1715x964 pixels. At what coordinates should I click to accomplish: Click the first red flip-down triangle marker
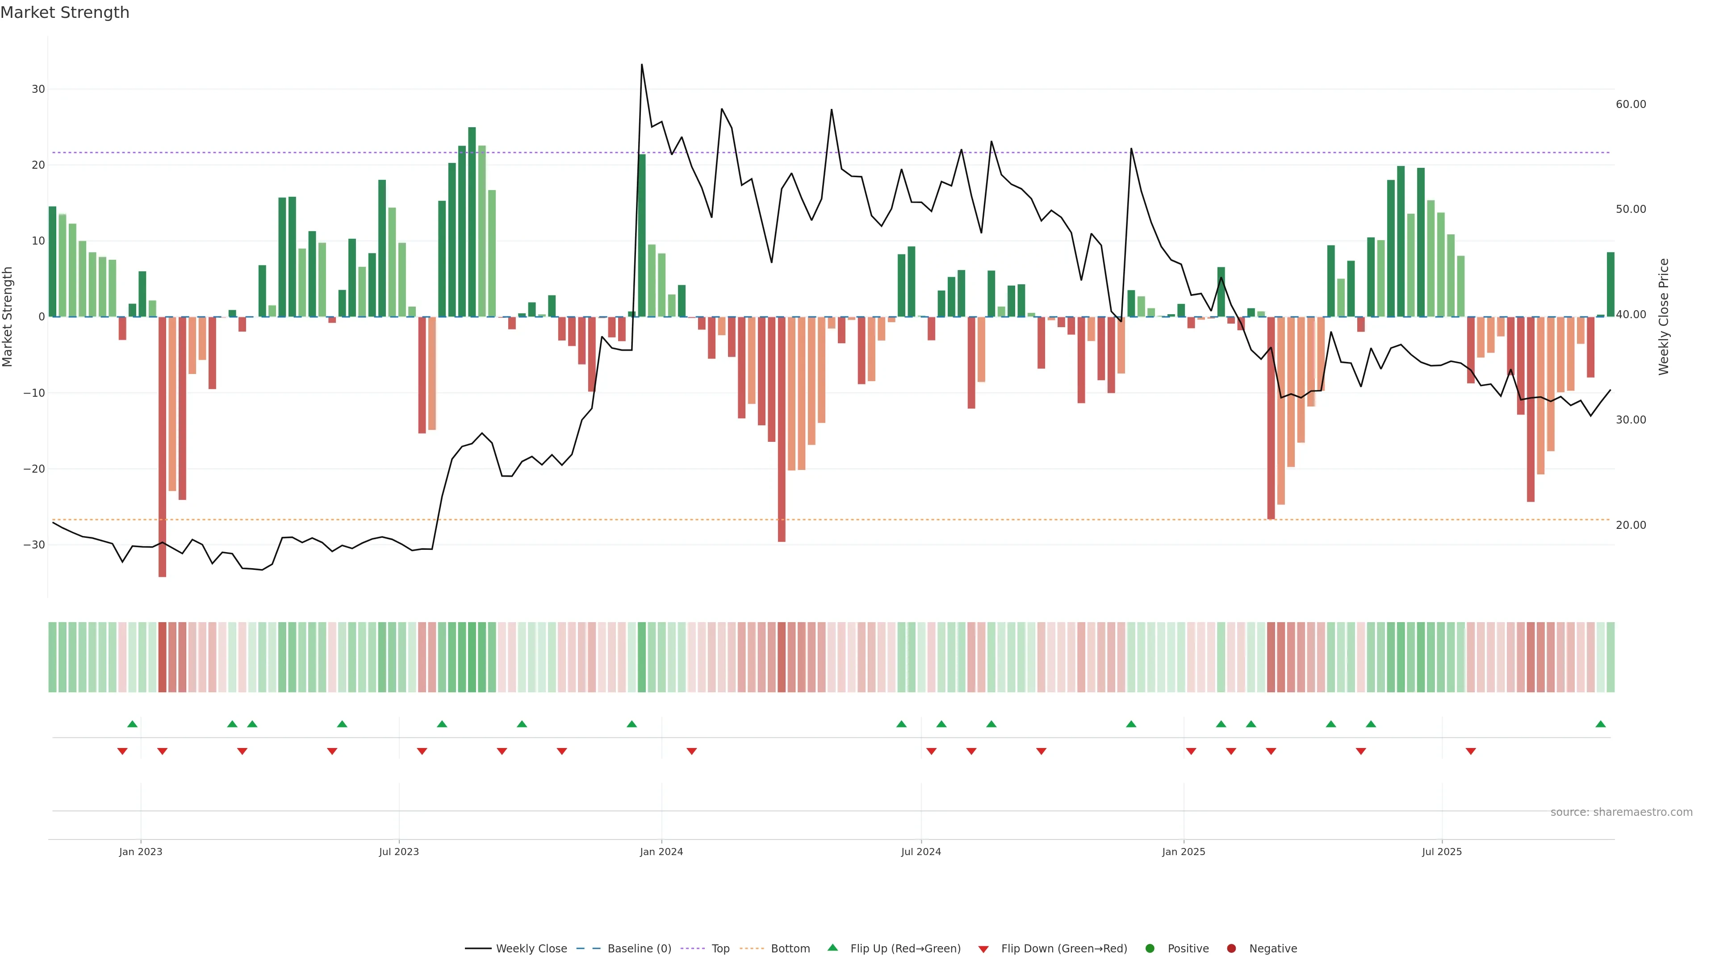[x=122, y=751]
